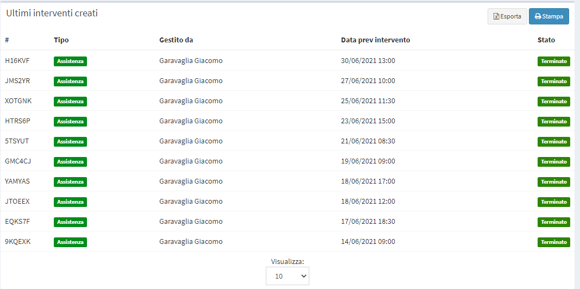Click the Stampa print button

tap(549, 16)
